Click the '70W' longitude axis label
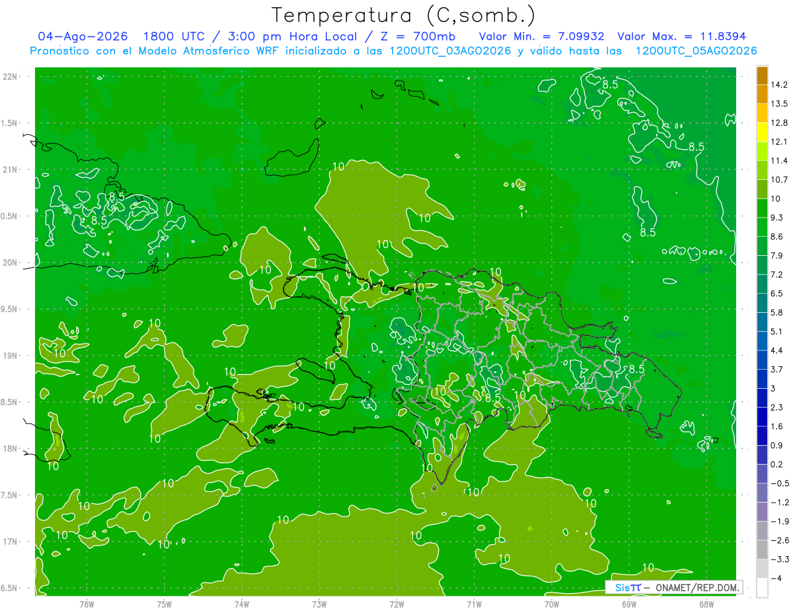The height and width of the screenshot is (613, 793). (552, 604)
